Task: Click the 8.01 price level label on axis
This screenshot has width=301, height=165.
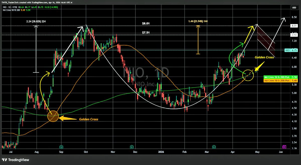Action: coord(294,26)
